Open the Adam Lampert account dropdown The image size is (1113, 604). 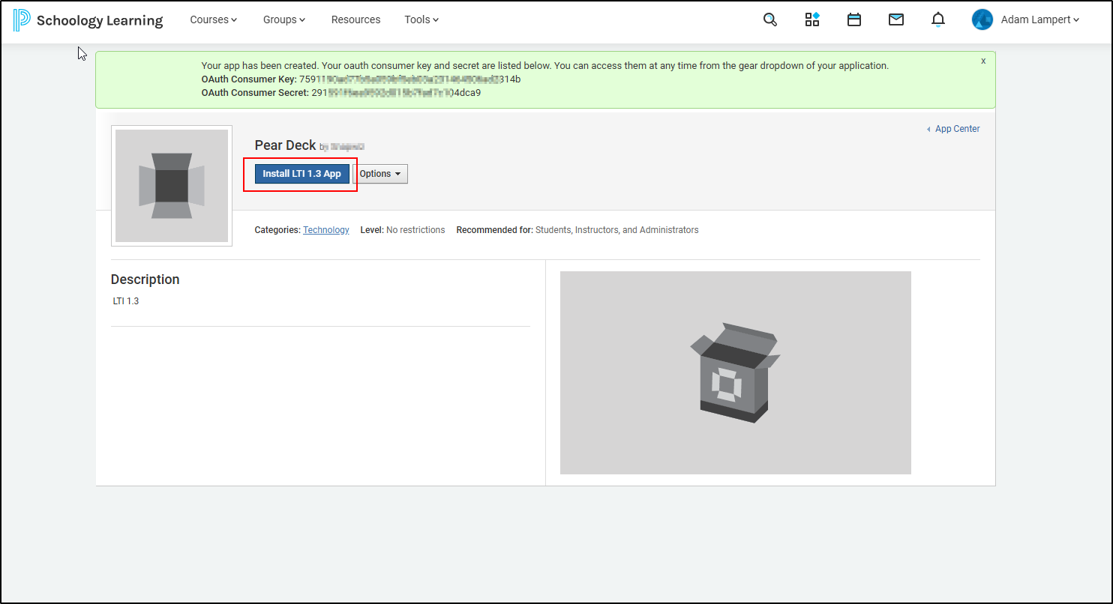pos(1040,19)
